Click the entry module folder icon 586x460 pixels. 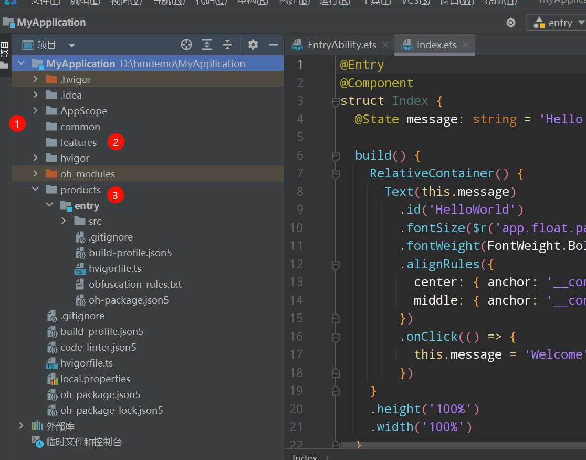pos(66,205)
